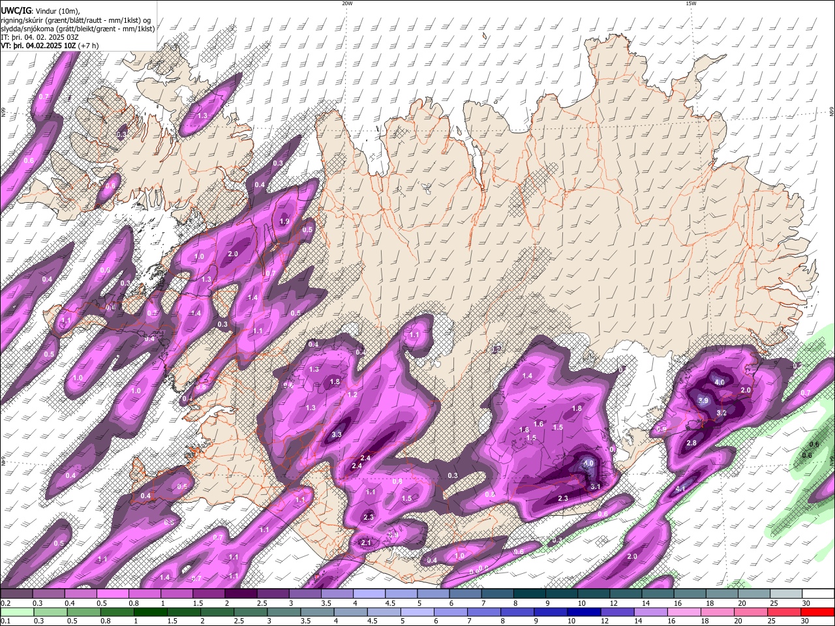The width and height of the screenshot is (835, 626).
Task: Pick bottom scale swatch between 6 and 7
Action: [451, 612]
